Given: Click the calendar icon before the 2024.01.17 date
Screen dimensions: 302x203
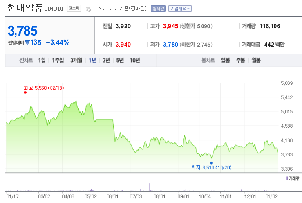Looking at the screenshot, I should point(88,9).
